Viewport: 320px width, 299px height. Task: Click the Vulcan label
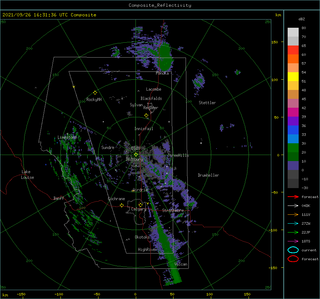(x=181, y=264)
